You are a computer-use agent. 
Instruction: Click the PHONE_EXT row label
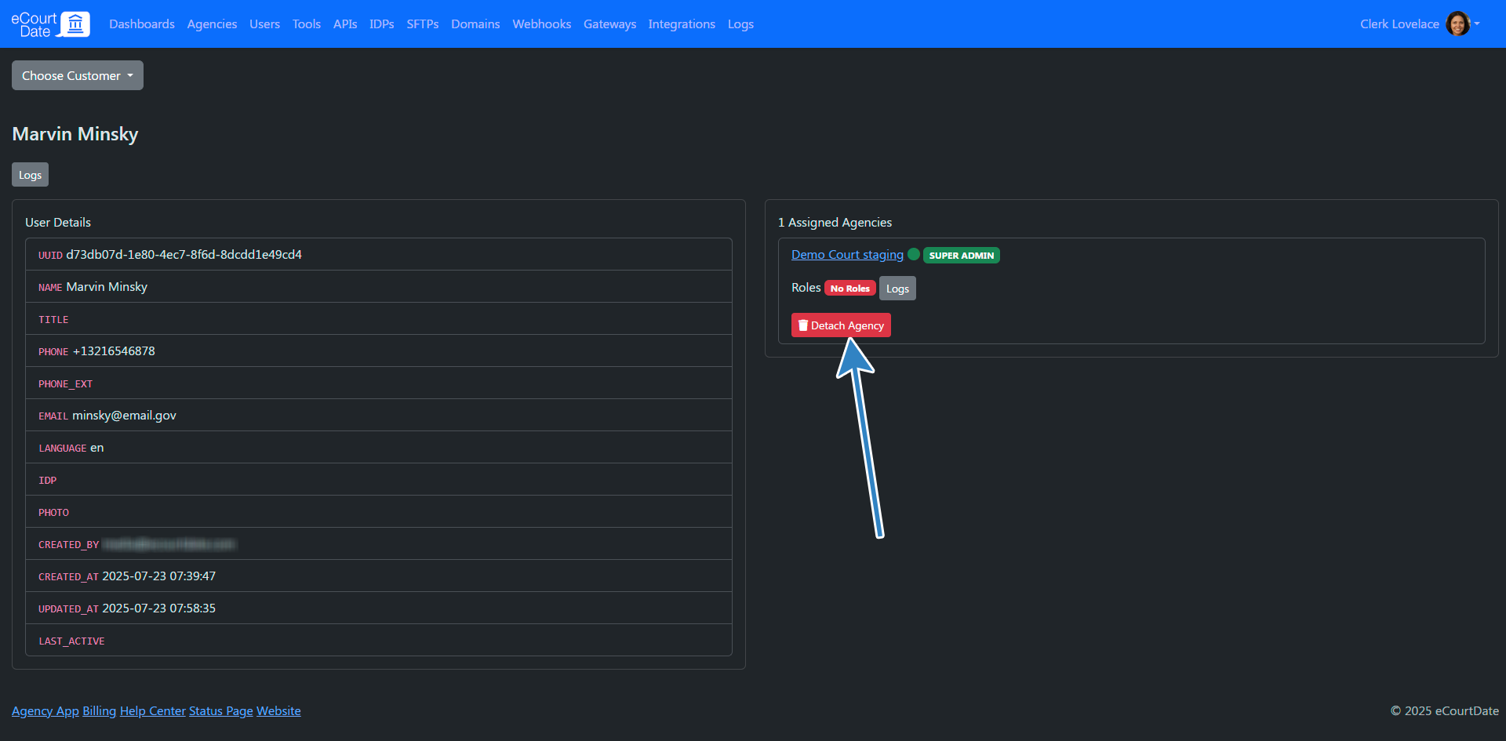[x=65, y=383]
